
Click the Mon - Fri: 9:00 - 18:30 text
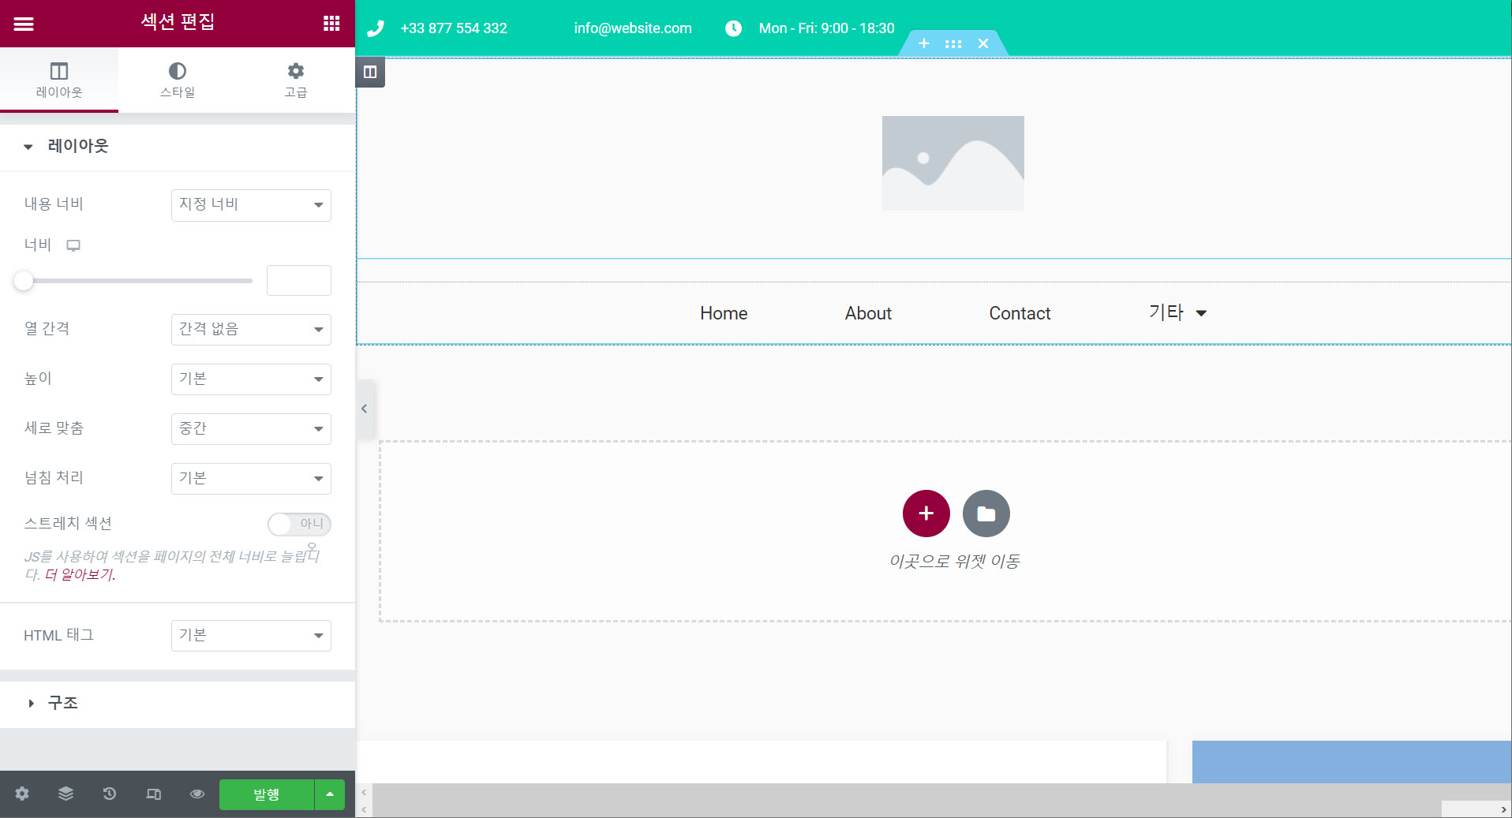[x=826, y=28]
